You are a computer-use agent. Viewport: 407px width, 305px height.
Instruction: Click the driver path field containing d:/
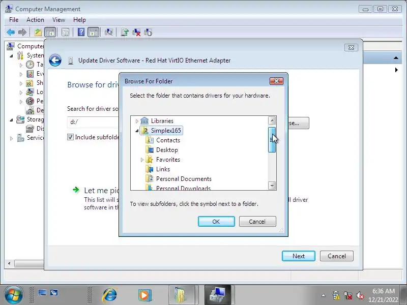click(x=93, y=122)
